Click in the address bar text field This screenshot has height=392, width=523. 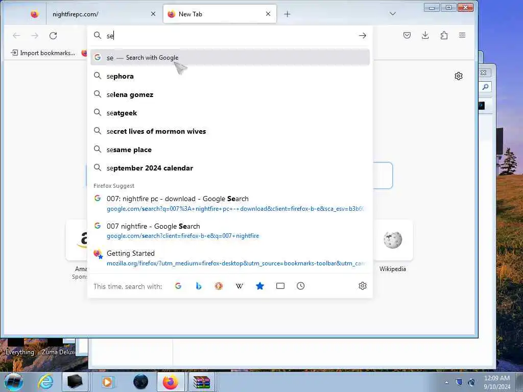(230, 36)
